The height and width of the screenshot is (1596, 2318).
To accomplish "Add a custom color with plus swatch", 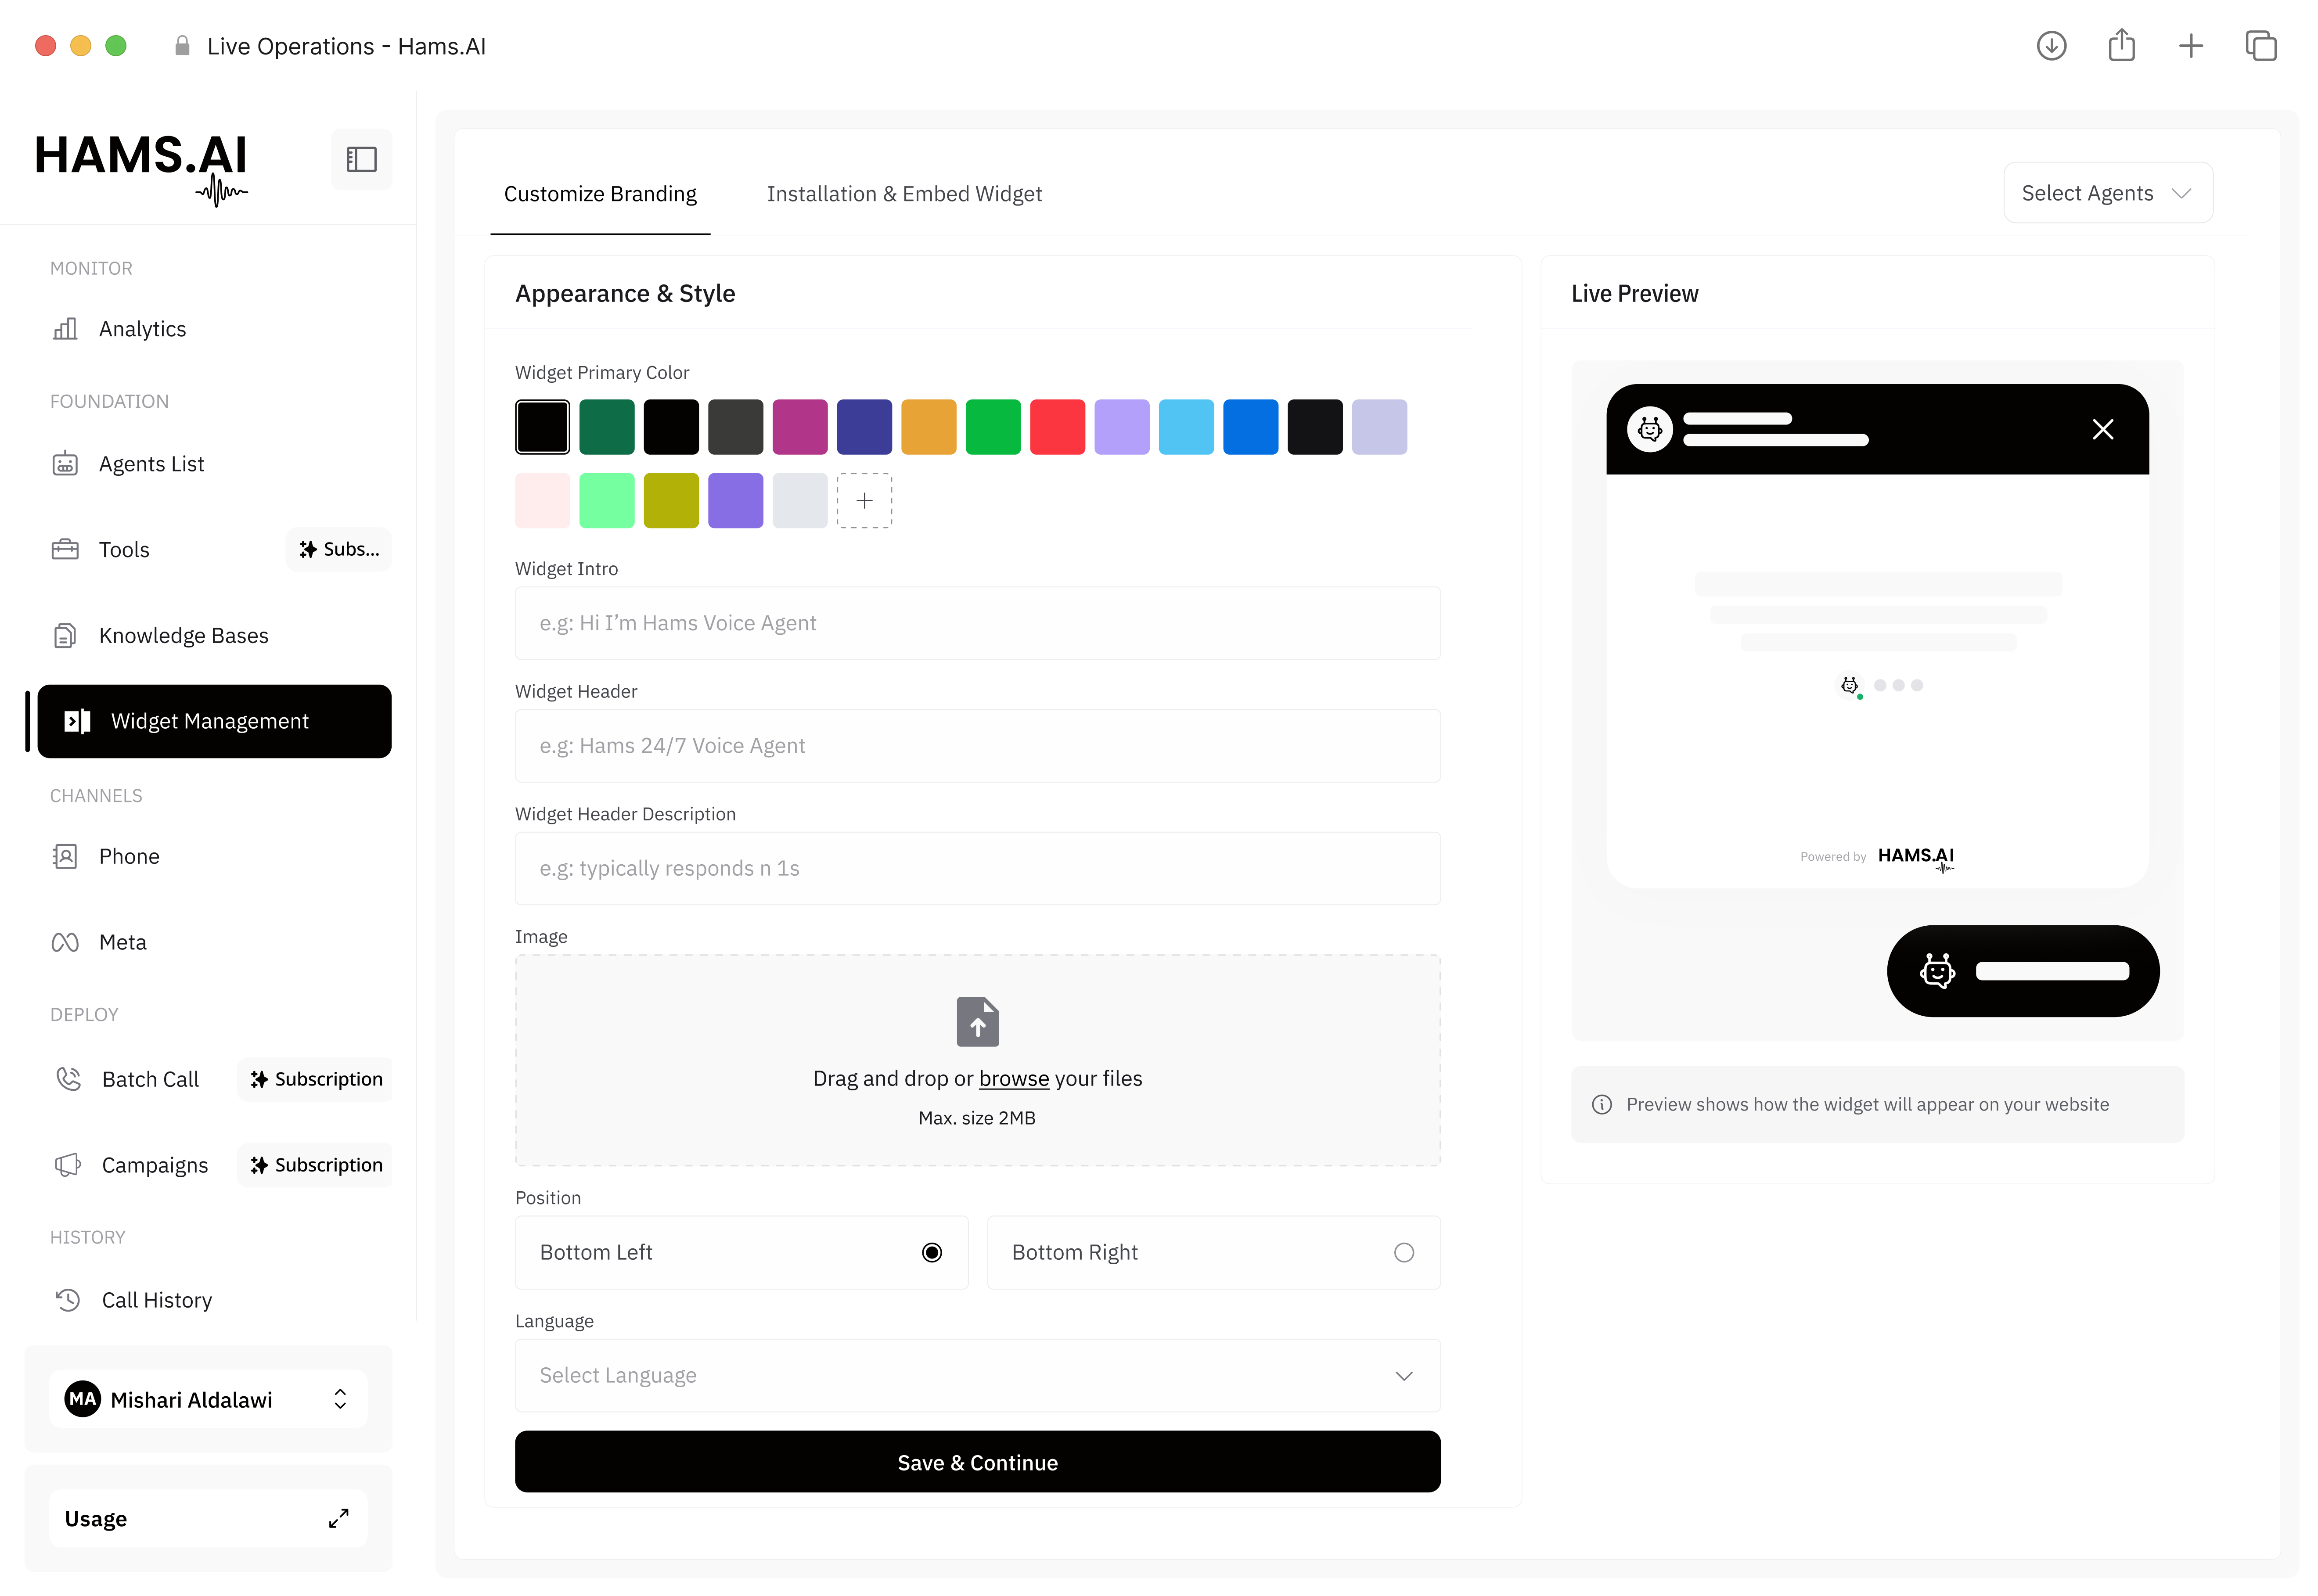I will click(864, 500).
